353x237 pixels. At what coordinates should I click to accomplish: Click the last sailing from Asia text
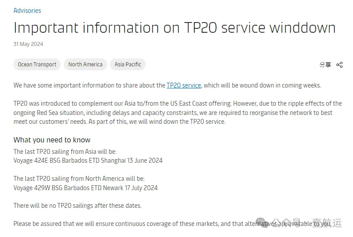pyautogui.click(x=65, y=152)
